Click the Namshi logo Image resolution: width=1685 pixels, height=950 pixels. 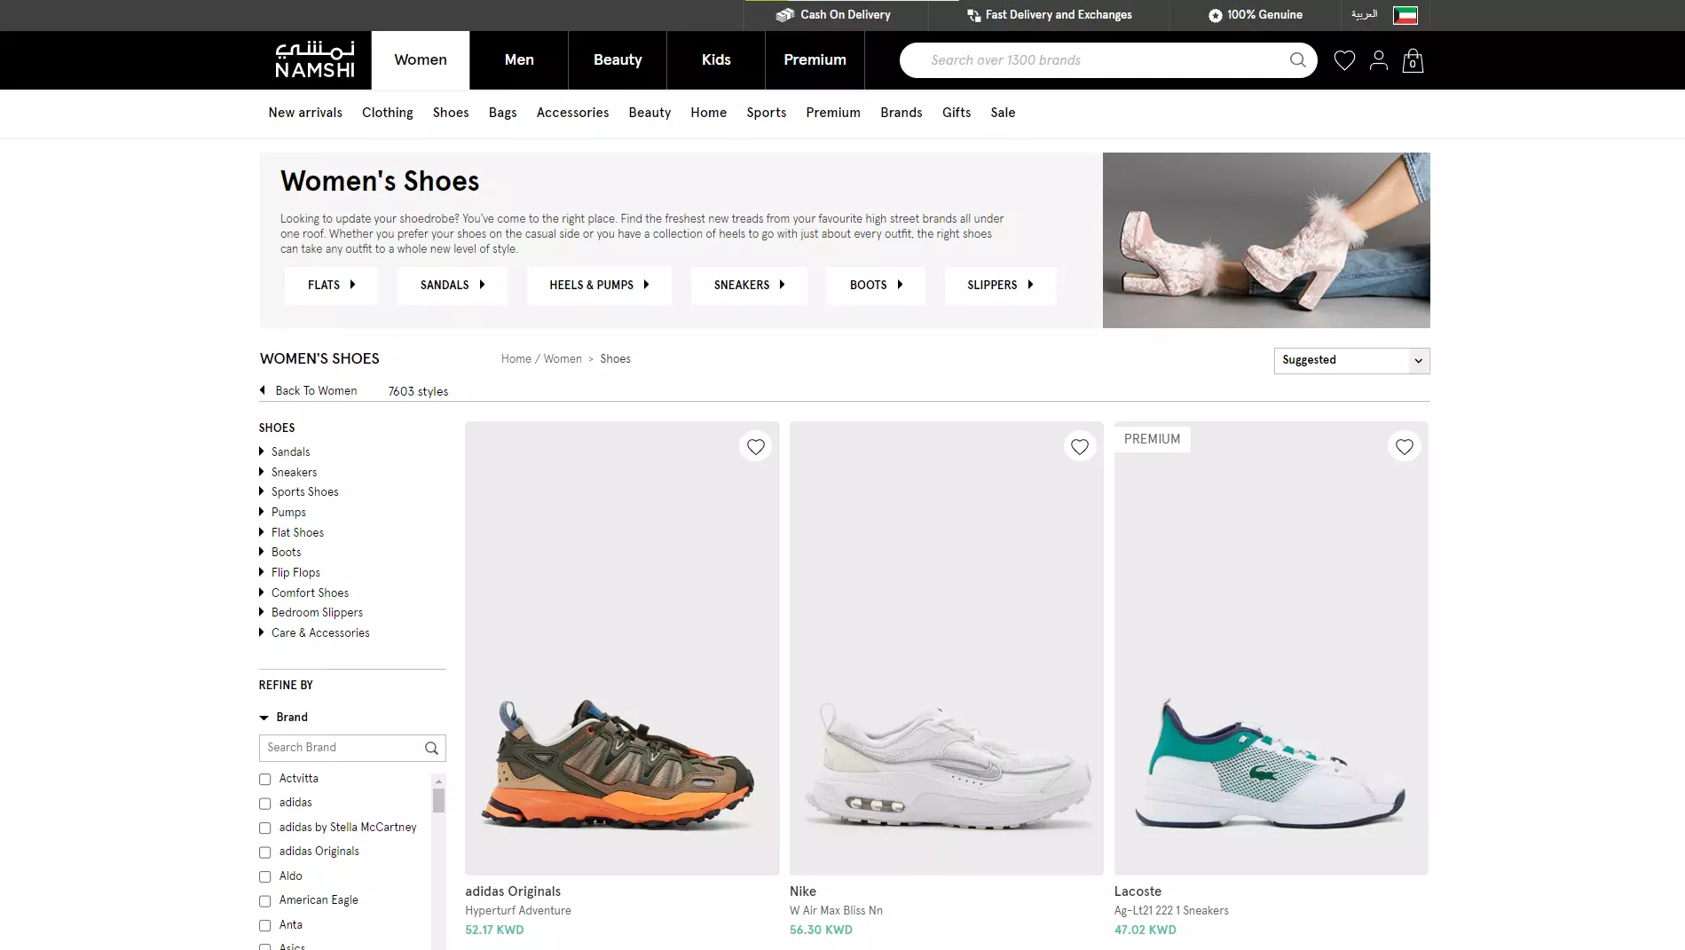pyautogui.click(x=315, y=59)
